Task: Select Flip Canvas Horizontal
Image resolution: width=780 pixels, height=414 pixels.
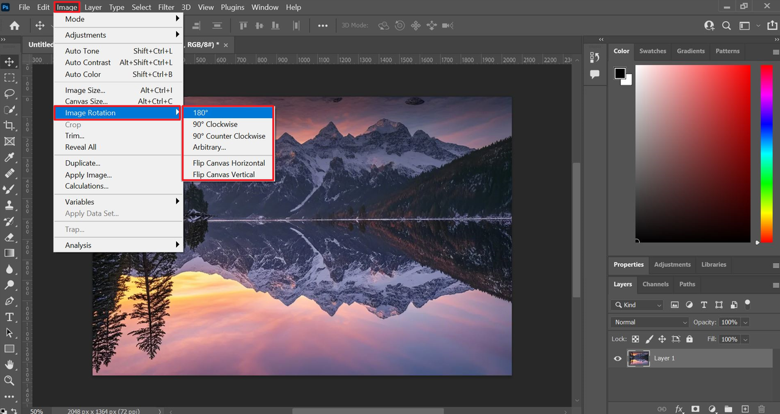Action: [x=228, y=163]
